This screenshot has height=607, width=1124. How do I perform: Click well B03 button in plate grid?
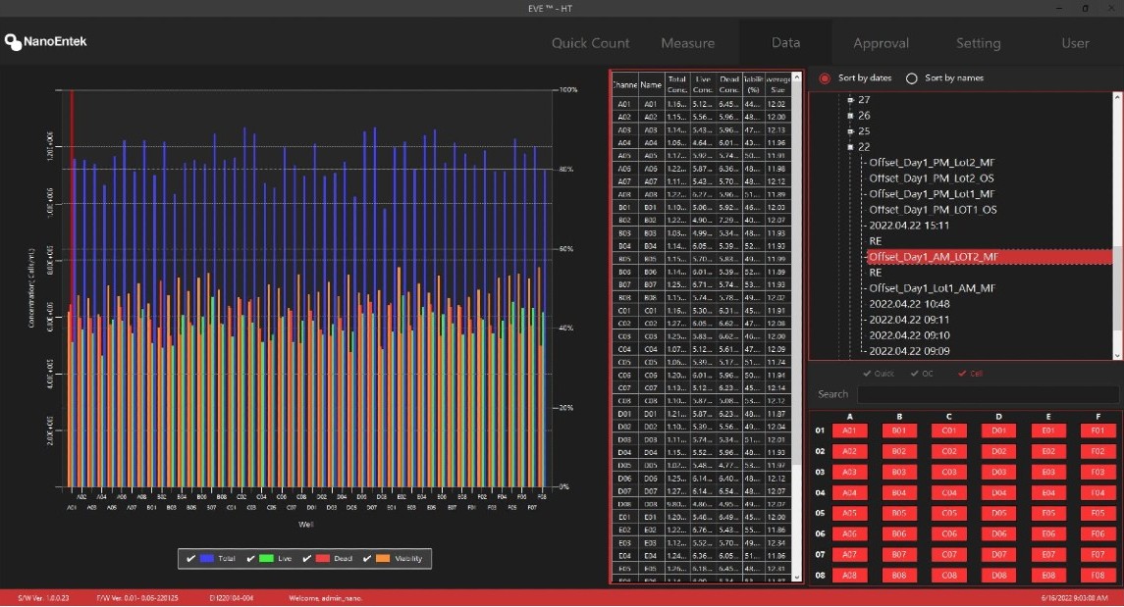click(899, 473)
